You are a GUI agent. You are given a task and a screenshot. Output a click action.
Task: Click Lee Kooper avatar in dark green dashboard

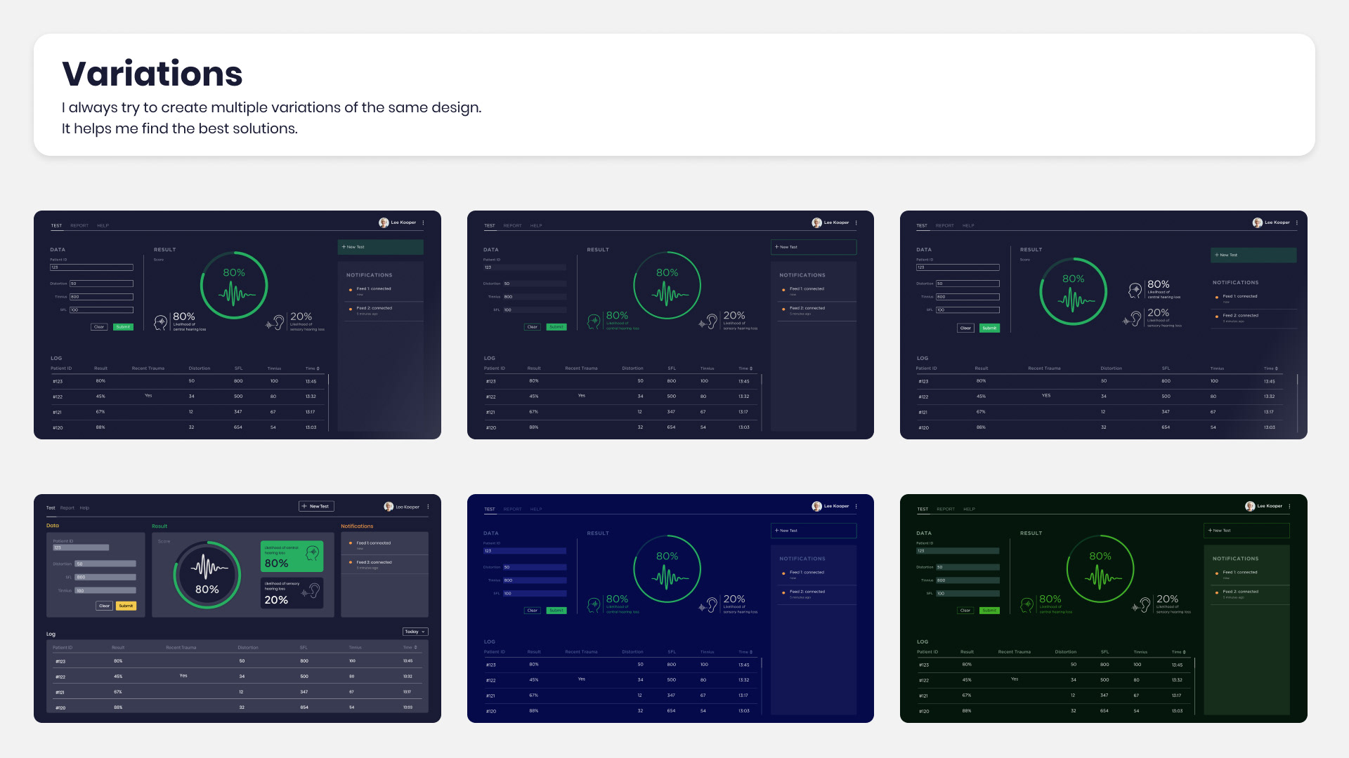click(x=1249, y=506)
